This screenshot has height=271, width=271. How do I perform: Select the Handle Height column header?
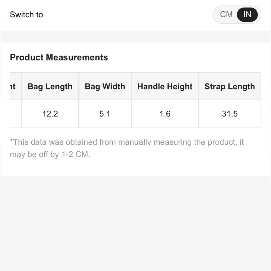pyautogui.click(x=165, y=86)
